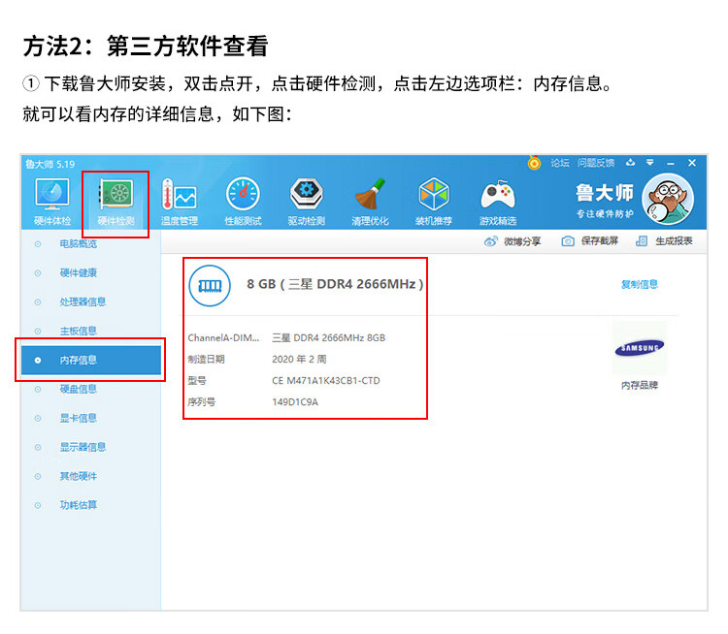Select 显卡信息 in the sidebar
Viewport: 728px width, 634px height.
(x=78, y=418)
